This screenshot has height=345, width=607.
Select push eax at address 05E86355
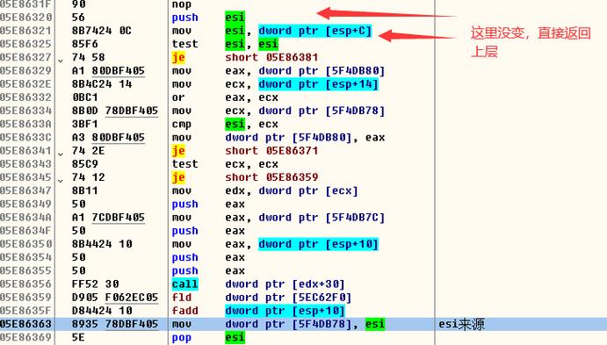(208, 271)
